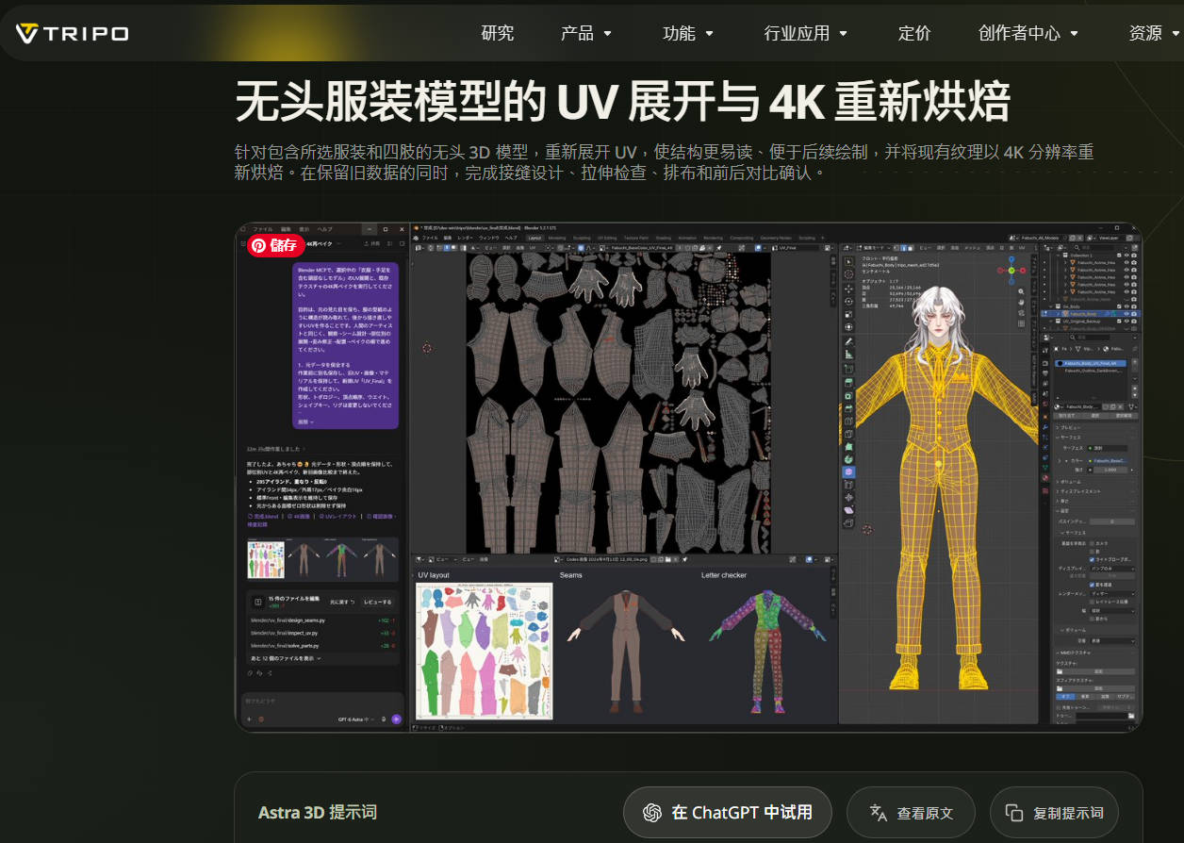Click the Pinterest 儲存 save button
This screenshot has width=1184, height=843.
(x=275, y=245)
